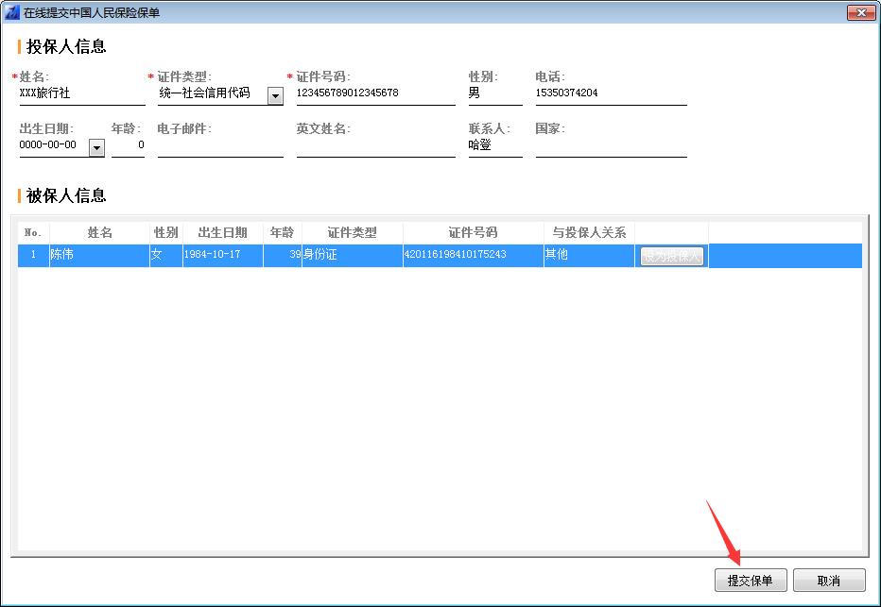Click the 设为投保人 button in row 1

pyautogui.click(x=672, y=256)
